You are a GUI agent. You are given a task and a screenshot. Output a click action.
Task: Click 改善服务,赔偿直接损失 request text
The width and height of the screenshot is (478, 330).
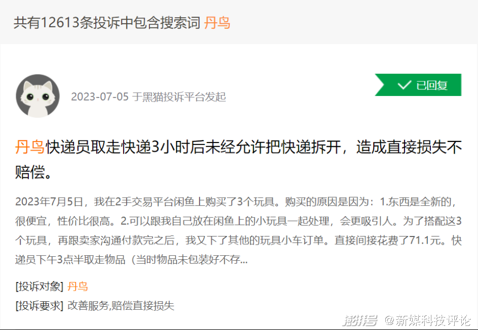coord(121,306)
